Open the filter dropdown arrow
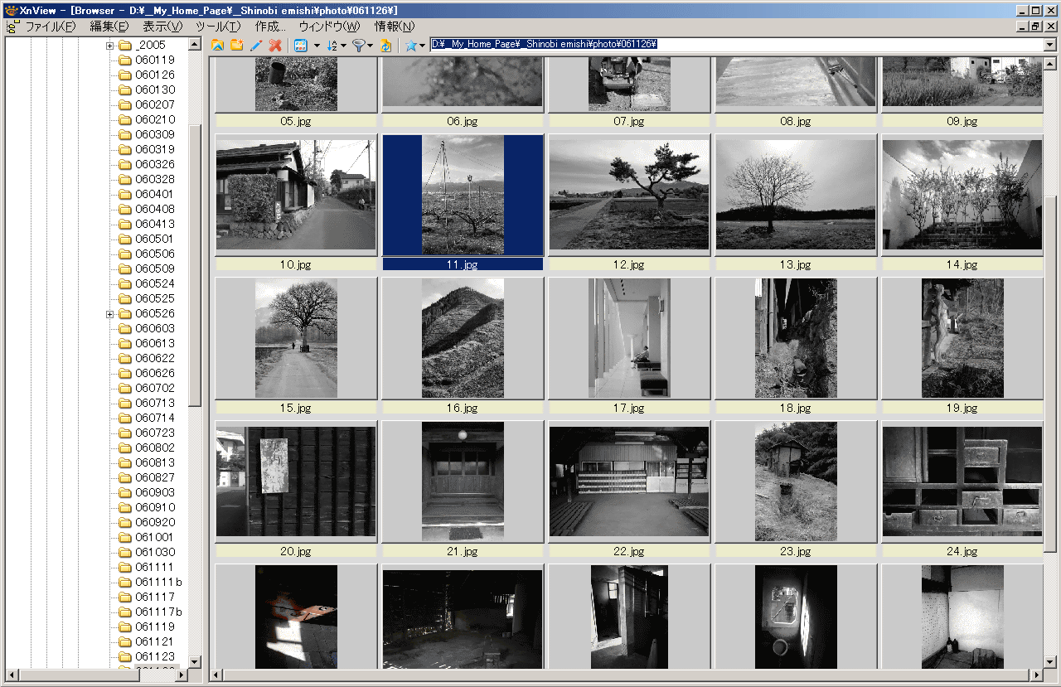This screenshot has width=1061, height=687. [371, 45]
